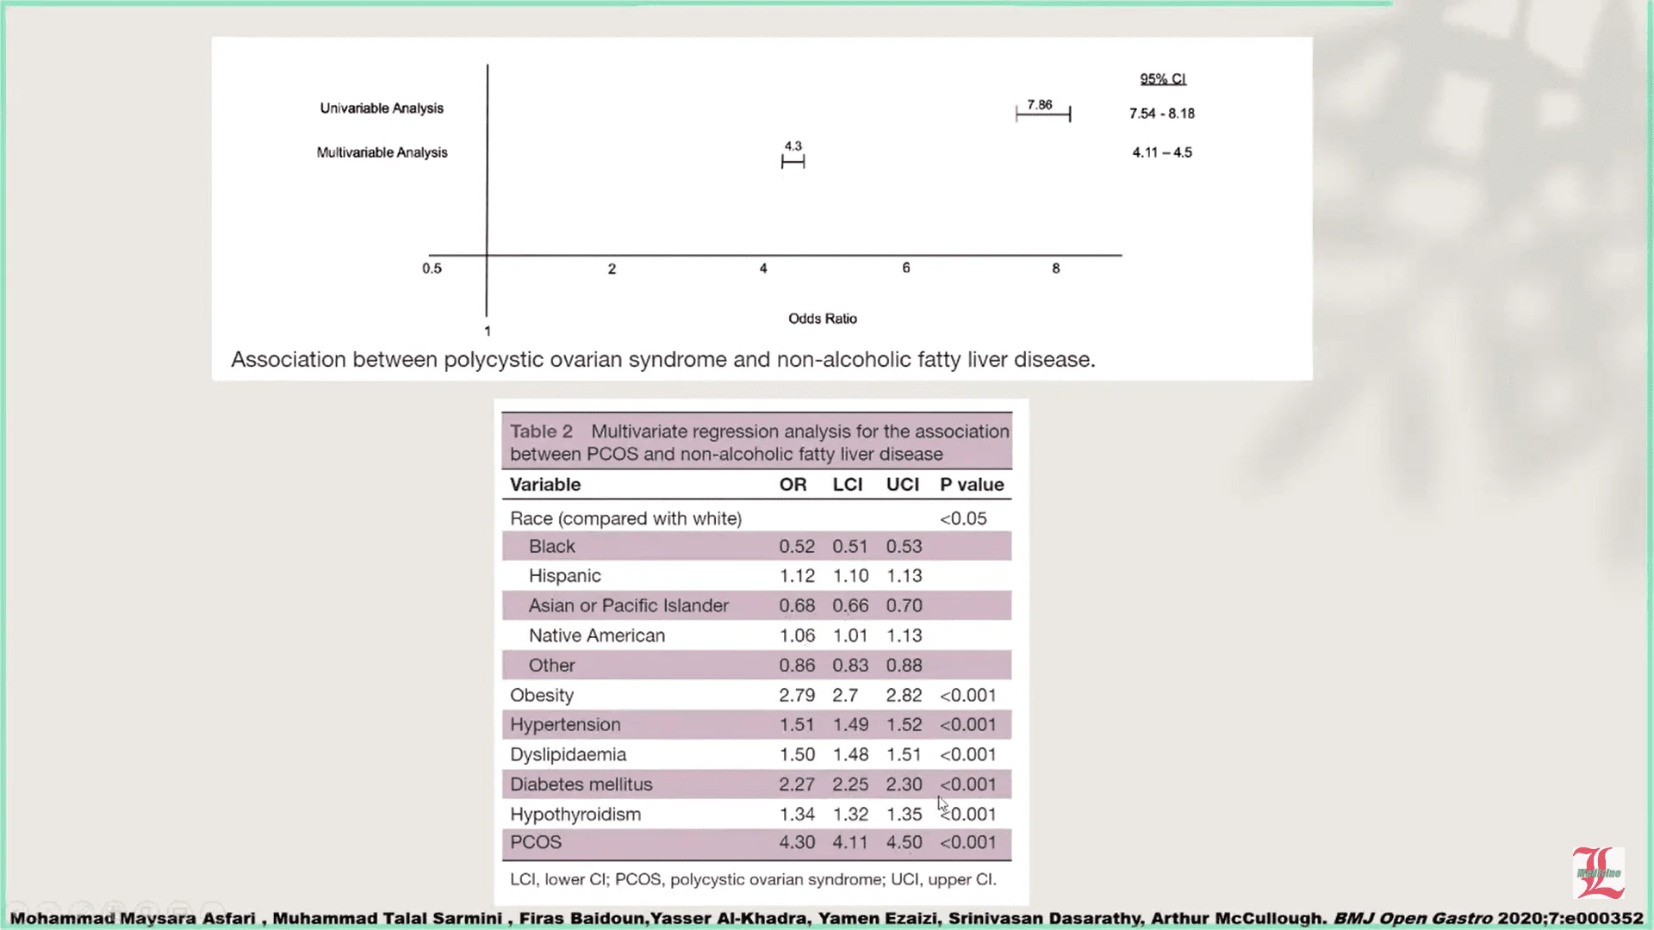This screenshot has height=930, width=1654.
Task: Click the table footnote 'LCI, lower CI; PCOS...'
Action: pyautogui.click(x=753, y=880)
